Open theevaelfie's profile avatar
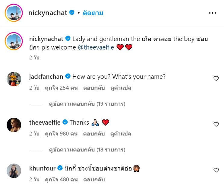This screenshot has width=224, height=185. [x=14, y=125]
